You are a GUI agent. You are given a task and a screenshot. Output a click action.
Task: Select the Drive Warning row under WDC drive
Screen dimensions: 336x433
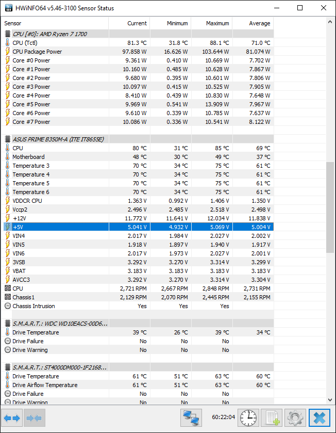click(137, 350)
